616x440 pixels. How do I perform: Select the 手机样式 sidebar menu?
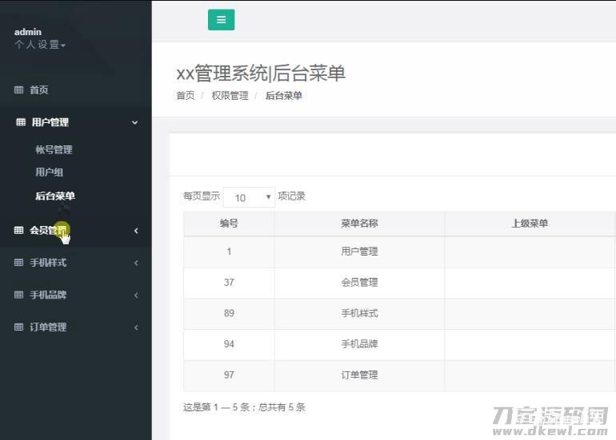pos(48,263)
